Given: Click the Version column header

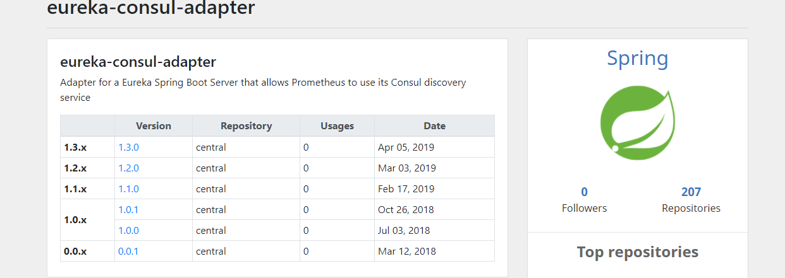Looking at the screenshot, I should tap(154, 126).
